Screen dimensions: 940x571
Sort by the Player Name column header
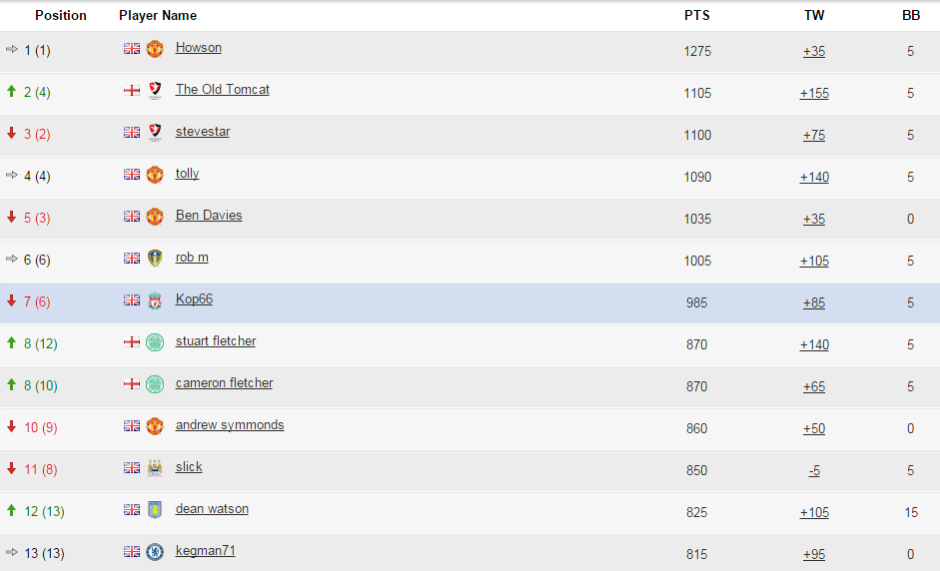158,15
